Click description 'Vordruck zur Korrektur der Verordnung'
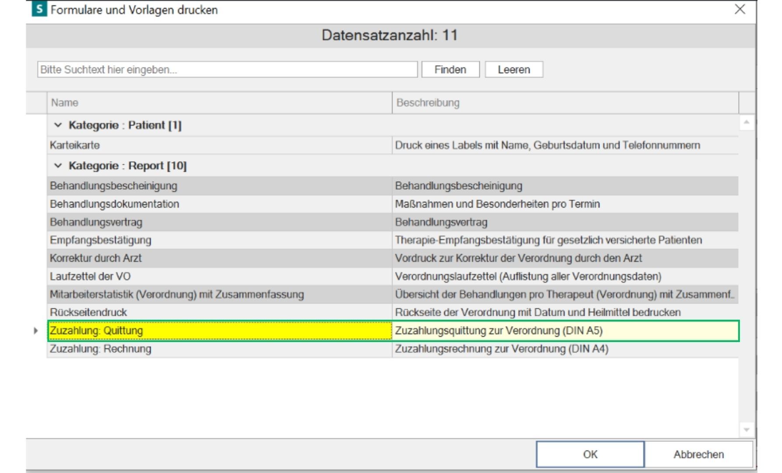782x473 pixels. pyautogui.click(x=565, y=258)
